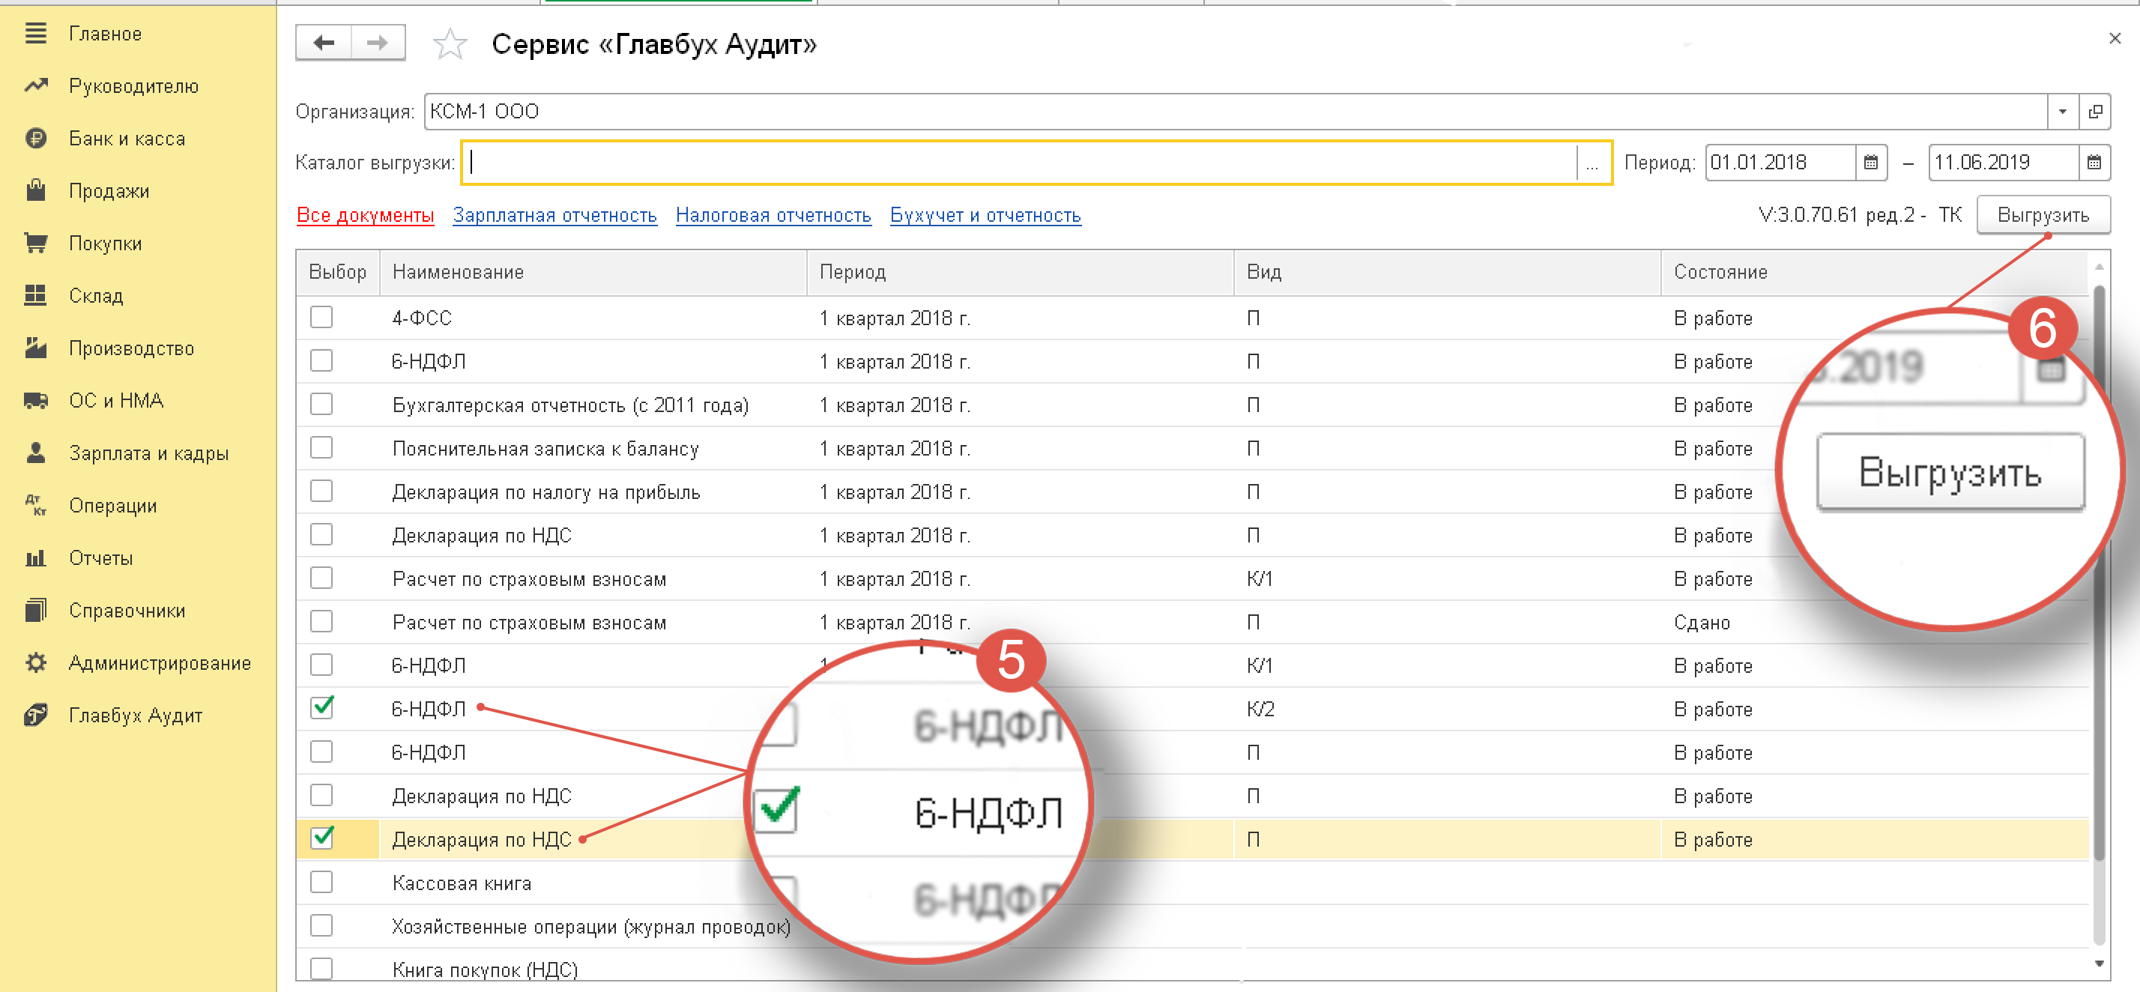
Task: Check the 4-ФСС row checkbox
Action: click(x=321, y=318)
